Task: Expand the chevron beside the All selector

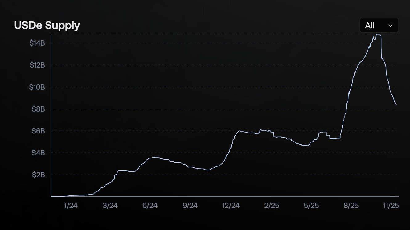Action: coord(390,26)
